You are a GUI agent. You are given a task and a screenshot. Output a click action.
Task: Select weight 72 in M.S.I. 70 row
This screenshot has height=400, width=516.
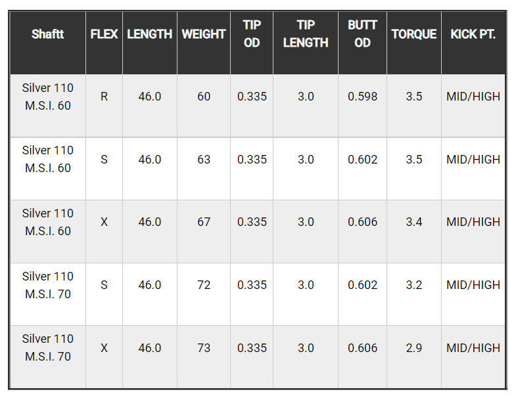[x=204, y=285]
